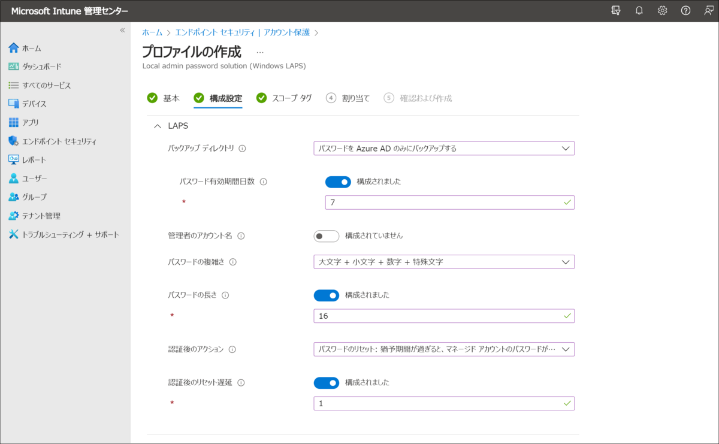Show info for 認証後のアクション
The width and height of the screenshot is (719, 444).
pos(232,349)
